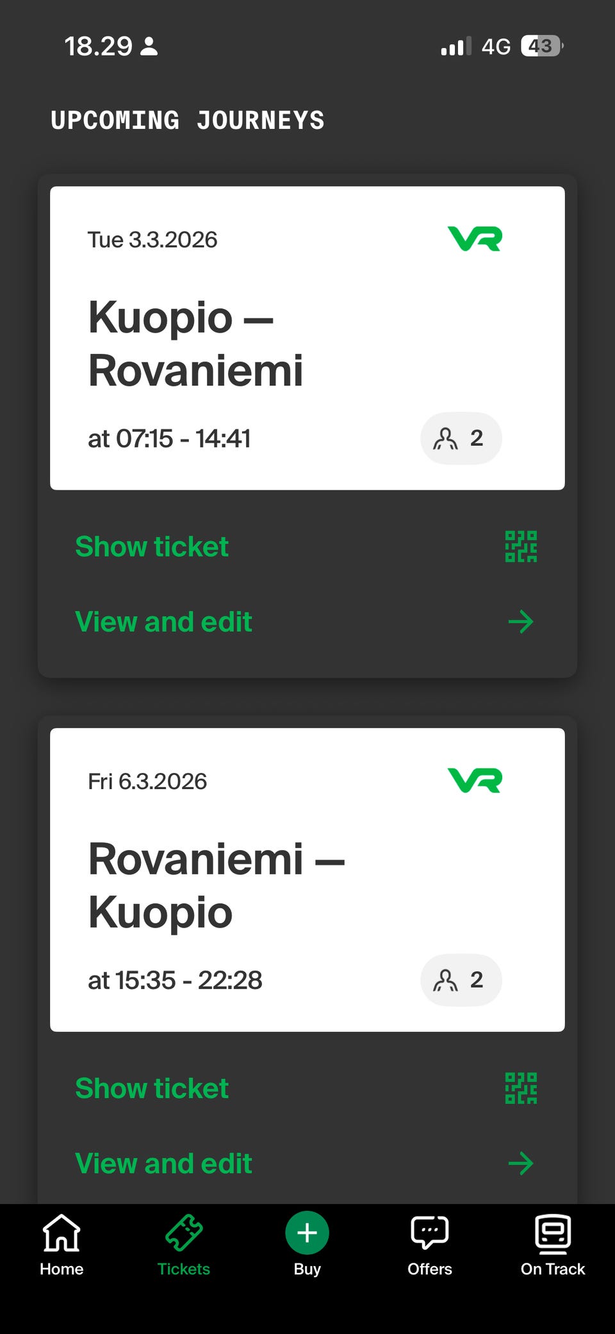Tap the battery indicator in status bar

(542, 46)
